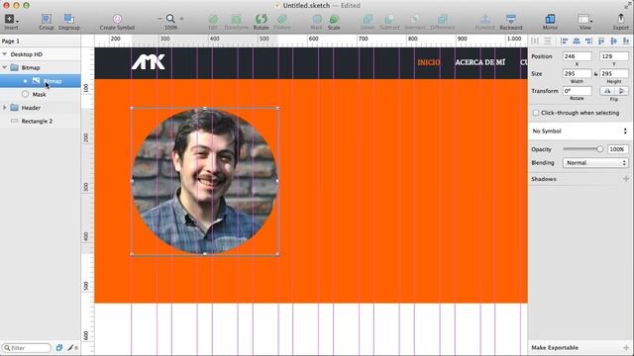This screenshot has width=634, height=356.
Task: Select the Bitmap image layer
Action: coord(41,81)
